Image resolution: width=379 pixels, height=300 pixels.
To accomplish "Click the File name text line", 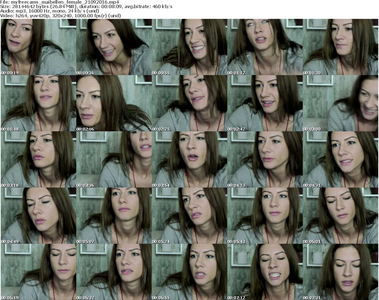I will pos(60,2).
